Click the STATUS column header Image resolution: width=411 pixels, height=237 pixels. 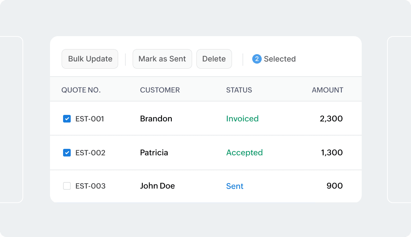[239, 90]
